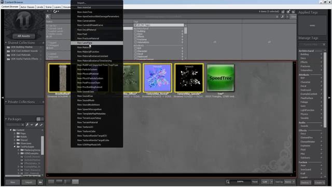This screenshot has height=187, width=332.
Task: Clear the asset search field with the X icon
Action: [x=277, y=17]
